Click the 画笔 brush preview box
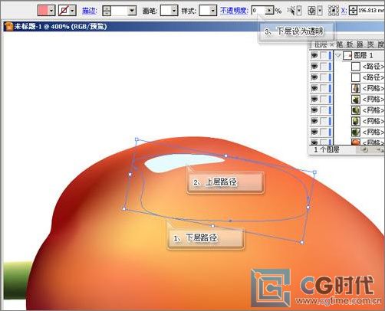 tap(166, 11)
